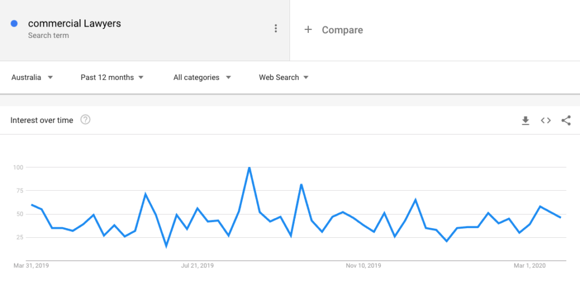Open the three-dot menu for the search term
Viewport: 580px width, 299px height.
pyautogui.click(x=276, y=28)
